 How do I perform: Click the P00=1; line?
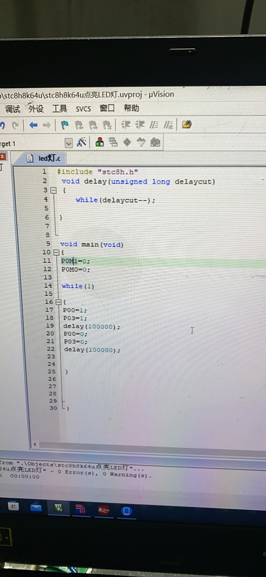(x=75, y=310)
